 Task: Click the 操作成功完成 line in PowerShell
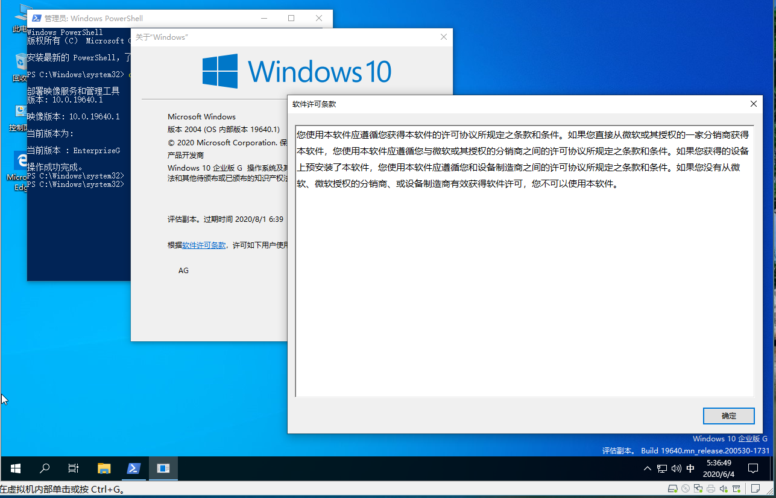pos(55,167)
